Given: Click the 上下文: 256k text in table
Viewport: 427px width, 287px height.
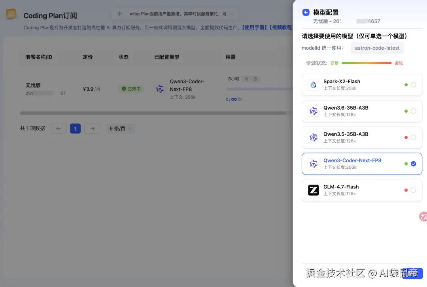Looking at the screenshot, I should coord(182,97).
